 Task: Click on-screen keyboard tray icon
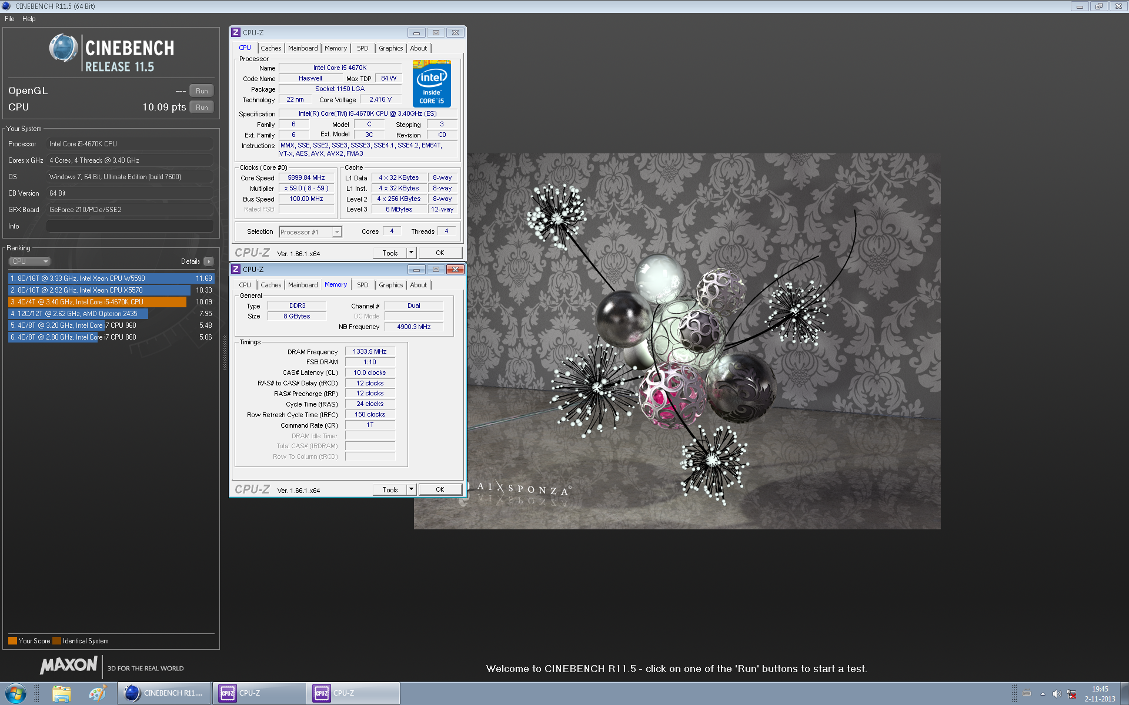pyautogui.click(x=1027, y=694)
